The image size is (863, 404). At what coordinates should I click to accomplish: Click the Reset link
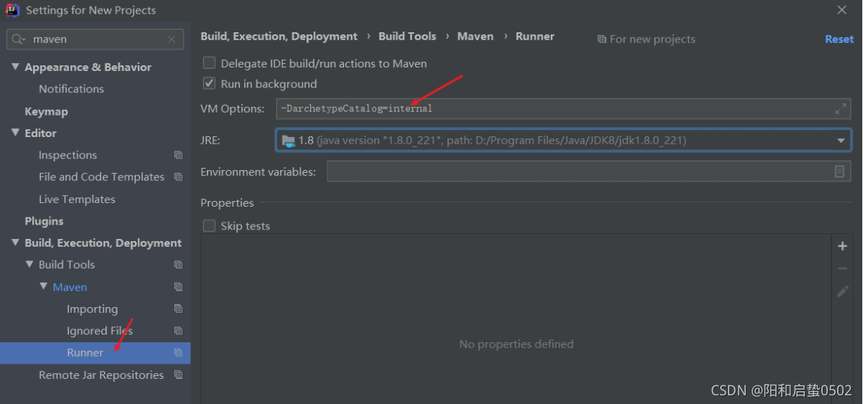839,39
